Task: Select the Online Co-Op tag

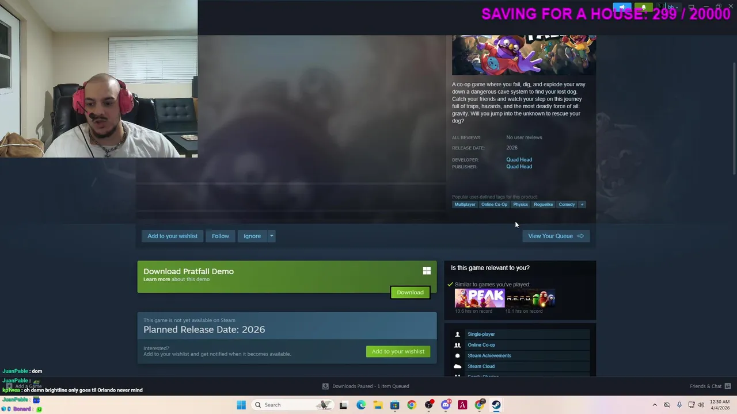Action: click(494, 205)
